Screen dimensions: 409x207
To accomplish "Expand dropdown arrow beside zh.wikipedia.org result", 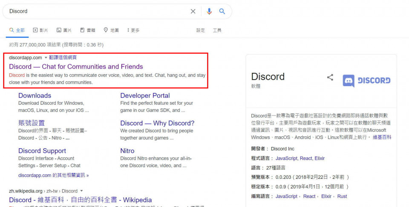I will coord(81,191).
